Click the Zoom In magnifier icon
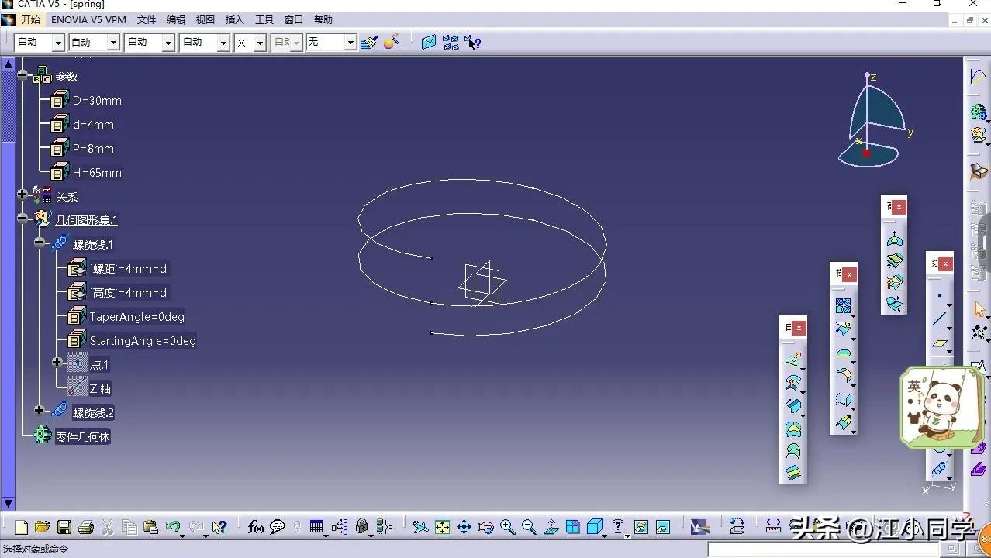 (507, 527)
